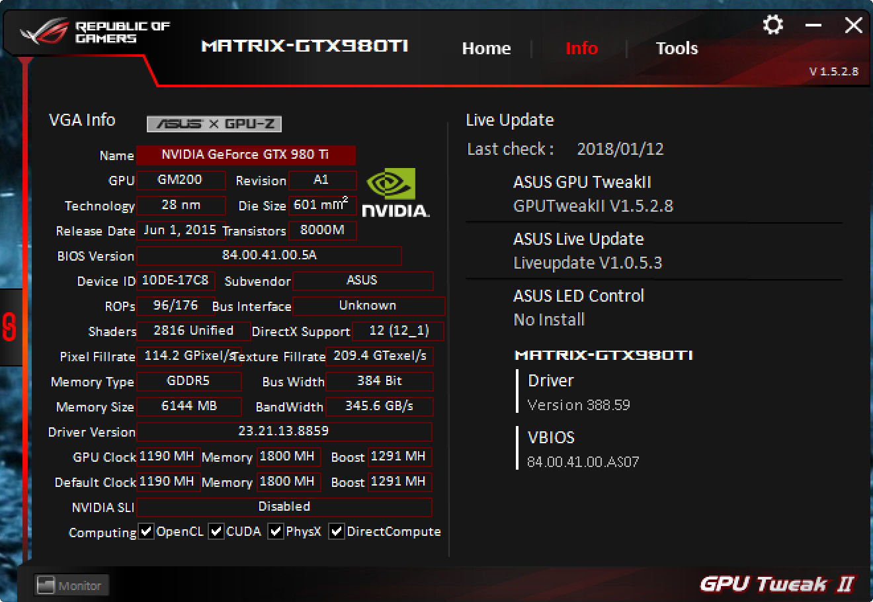Click the ROPs field 96/176

point(175,306)
